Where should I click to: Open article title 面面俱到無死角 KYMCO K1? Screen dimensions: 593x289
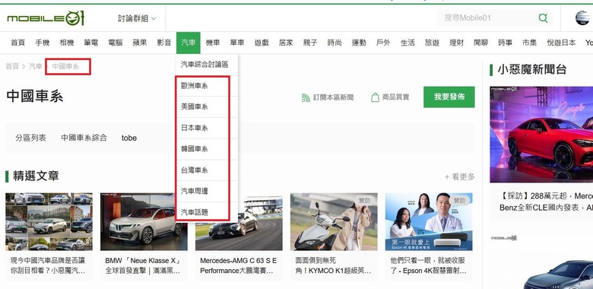click(333, 266)
